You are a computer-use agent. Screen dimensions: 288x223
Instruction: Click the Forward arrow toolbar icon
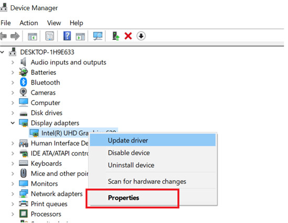pyautogui.click(x=15, y=36)
